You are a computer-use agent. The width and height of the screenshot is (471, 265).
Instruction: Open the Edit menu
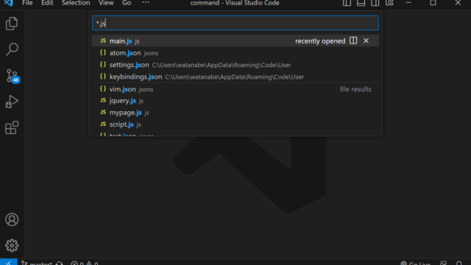pyautogui.click(x=47, y=3)
